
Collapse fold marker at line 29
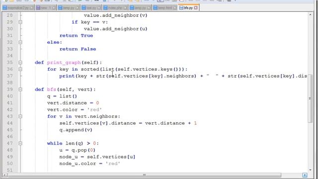tap(20, 22)
